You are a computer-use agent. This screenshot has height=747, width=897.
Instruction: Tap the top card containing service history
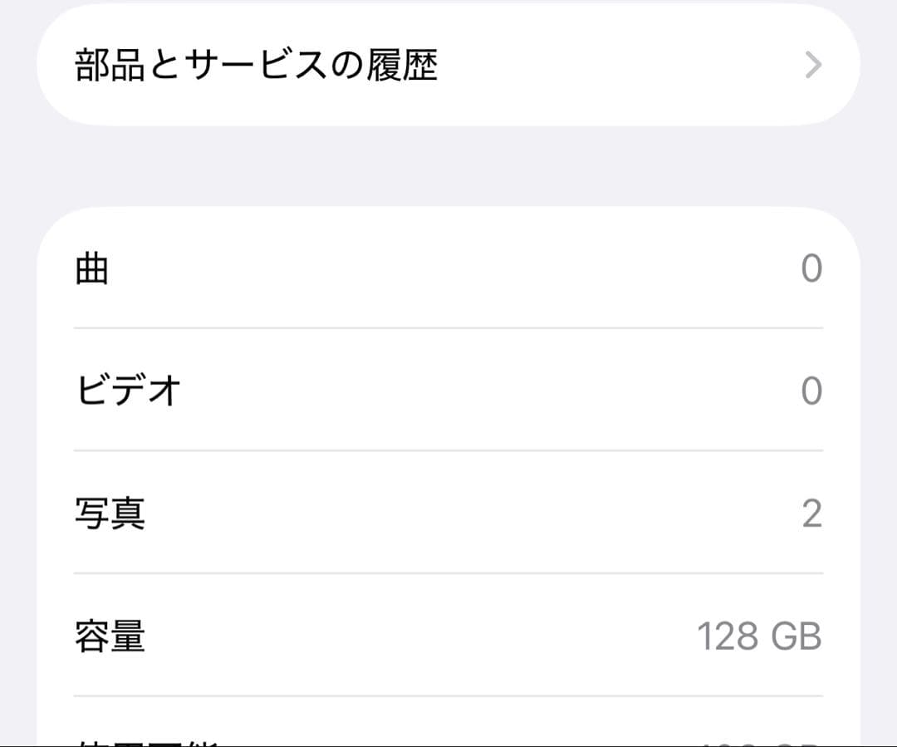(x=448, y=64)
